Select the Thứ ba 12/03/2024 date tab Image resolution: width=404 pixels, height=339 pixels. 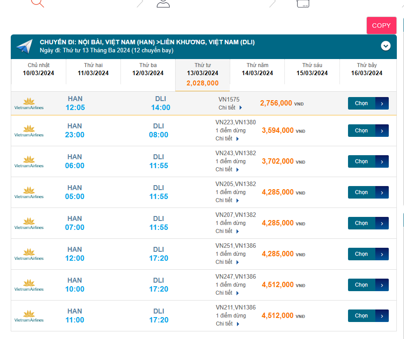[x=147, y=69]
